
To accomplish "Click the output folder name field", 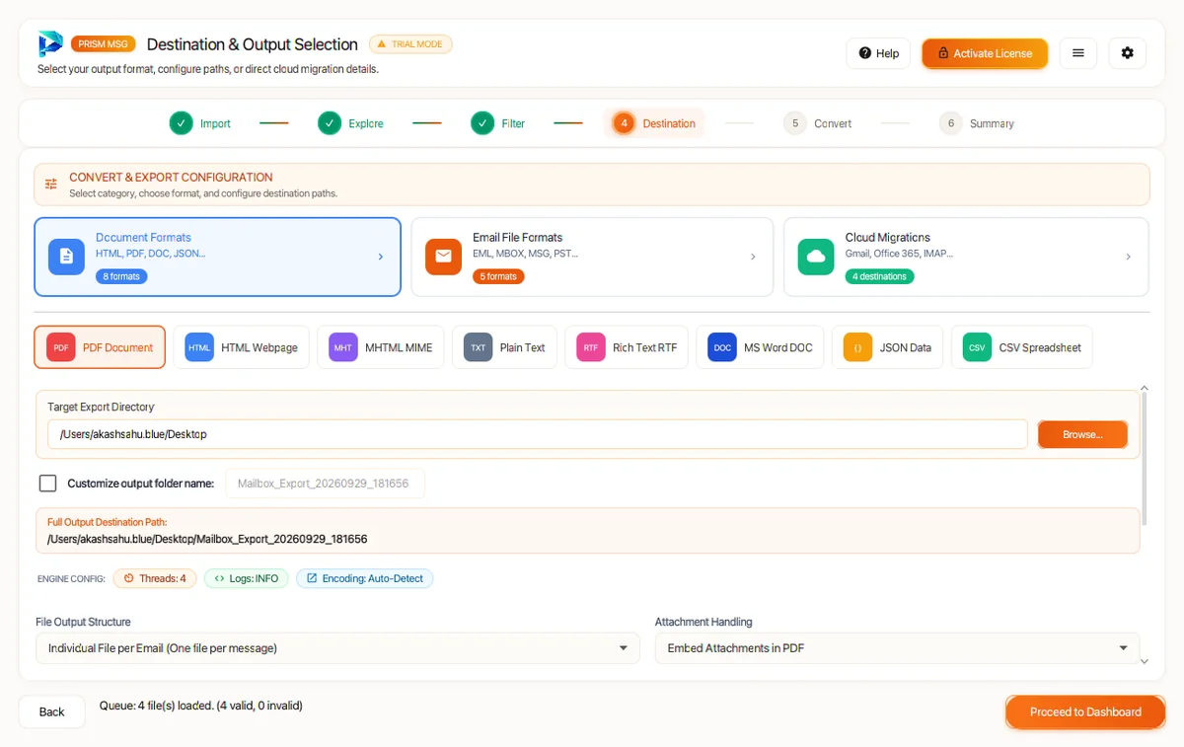I will (325, 484).
